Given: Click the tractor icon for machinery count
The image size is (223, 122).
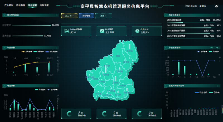Looking at the screenshot, I should (x=67, y=31).
